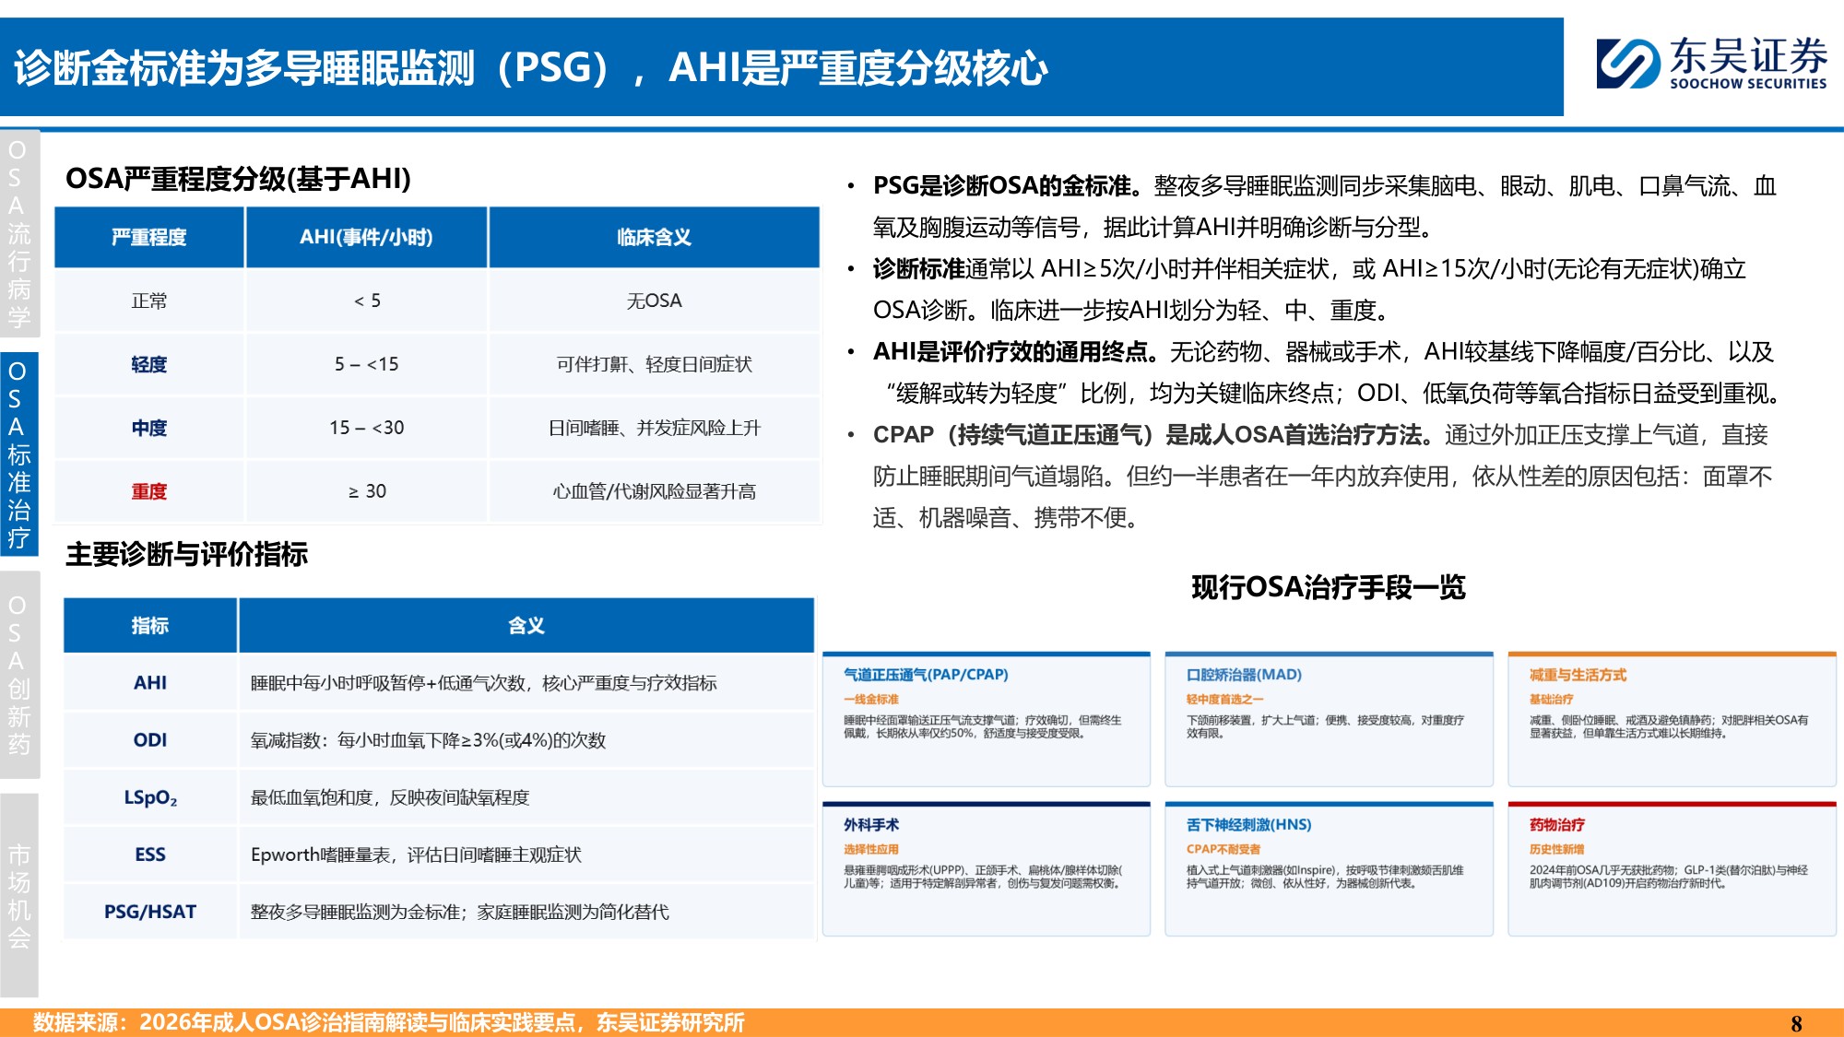Click 心血管/代谢风险显著升高 cell
The height and width of the screenshot is (1037, 1844).
pos(654,491)
